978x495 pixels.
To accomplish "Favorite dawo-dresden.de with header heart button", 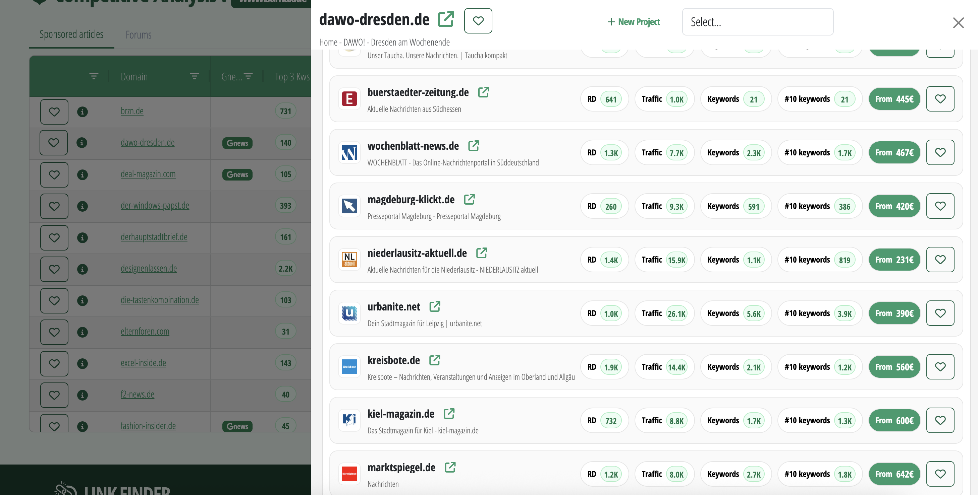I will click(478, 21).
